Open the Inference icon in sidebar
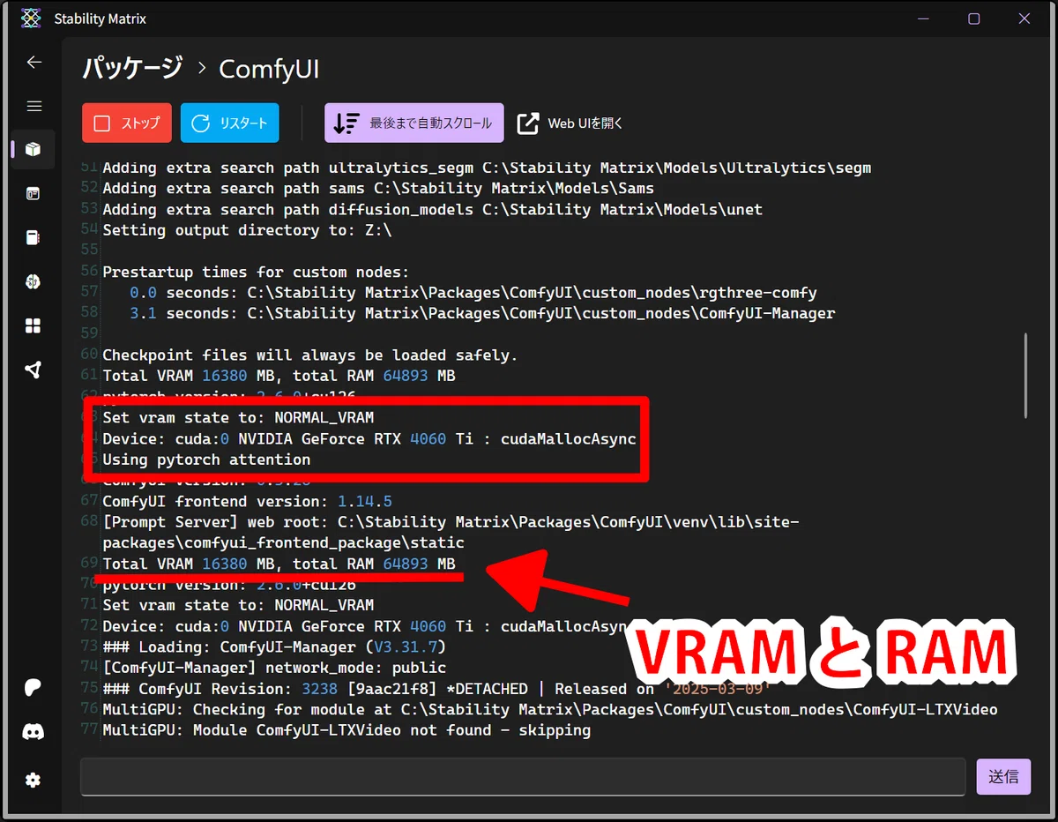Screen dimensions: 1058x822 [34, 193]
